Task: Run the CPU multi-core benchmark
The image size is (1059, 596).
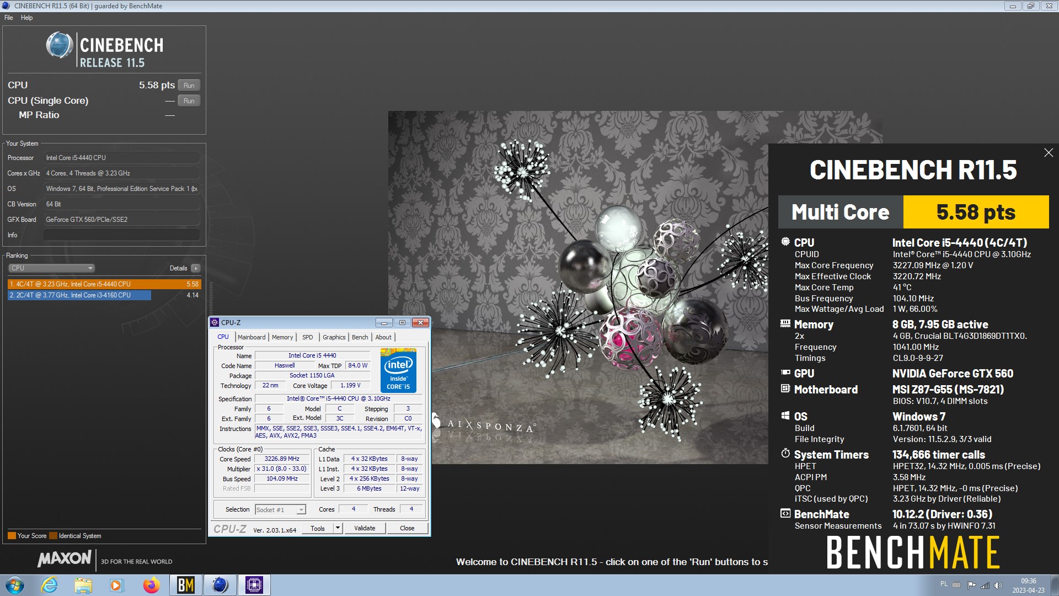Action: tap(189, 86)
